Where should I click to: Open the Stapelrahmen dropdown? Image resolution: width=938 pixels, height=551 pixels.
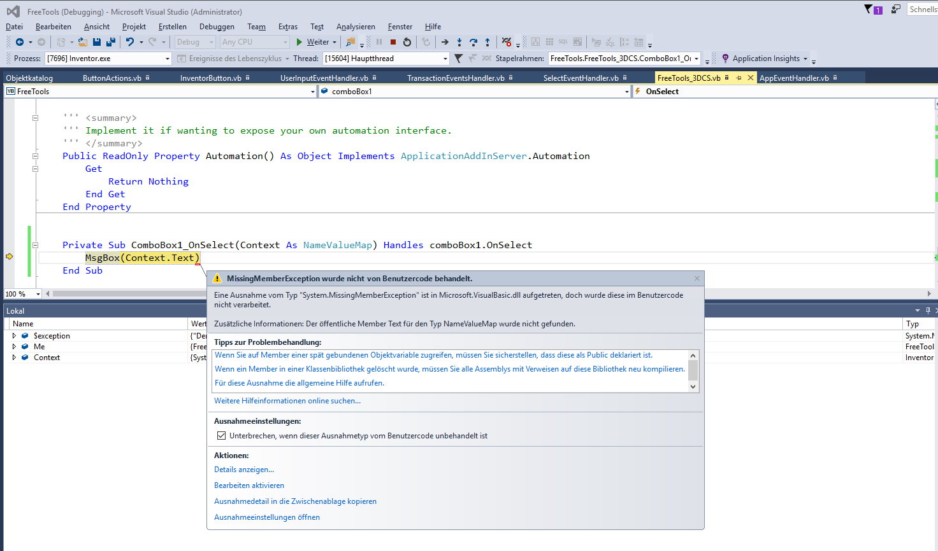click(696, 59)
